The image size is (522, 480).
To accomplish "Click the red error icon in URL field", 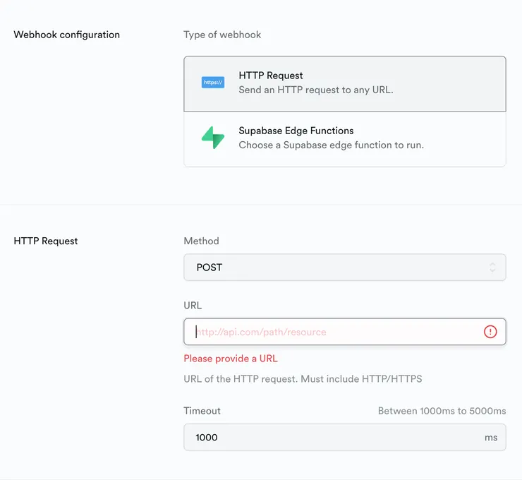I will [x=490, y=332].
